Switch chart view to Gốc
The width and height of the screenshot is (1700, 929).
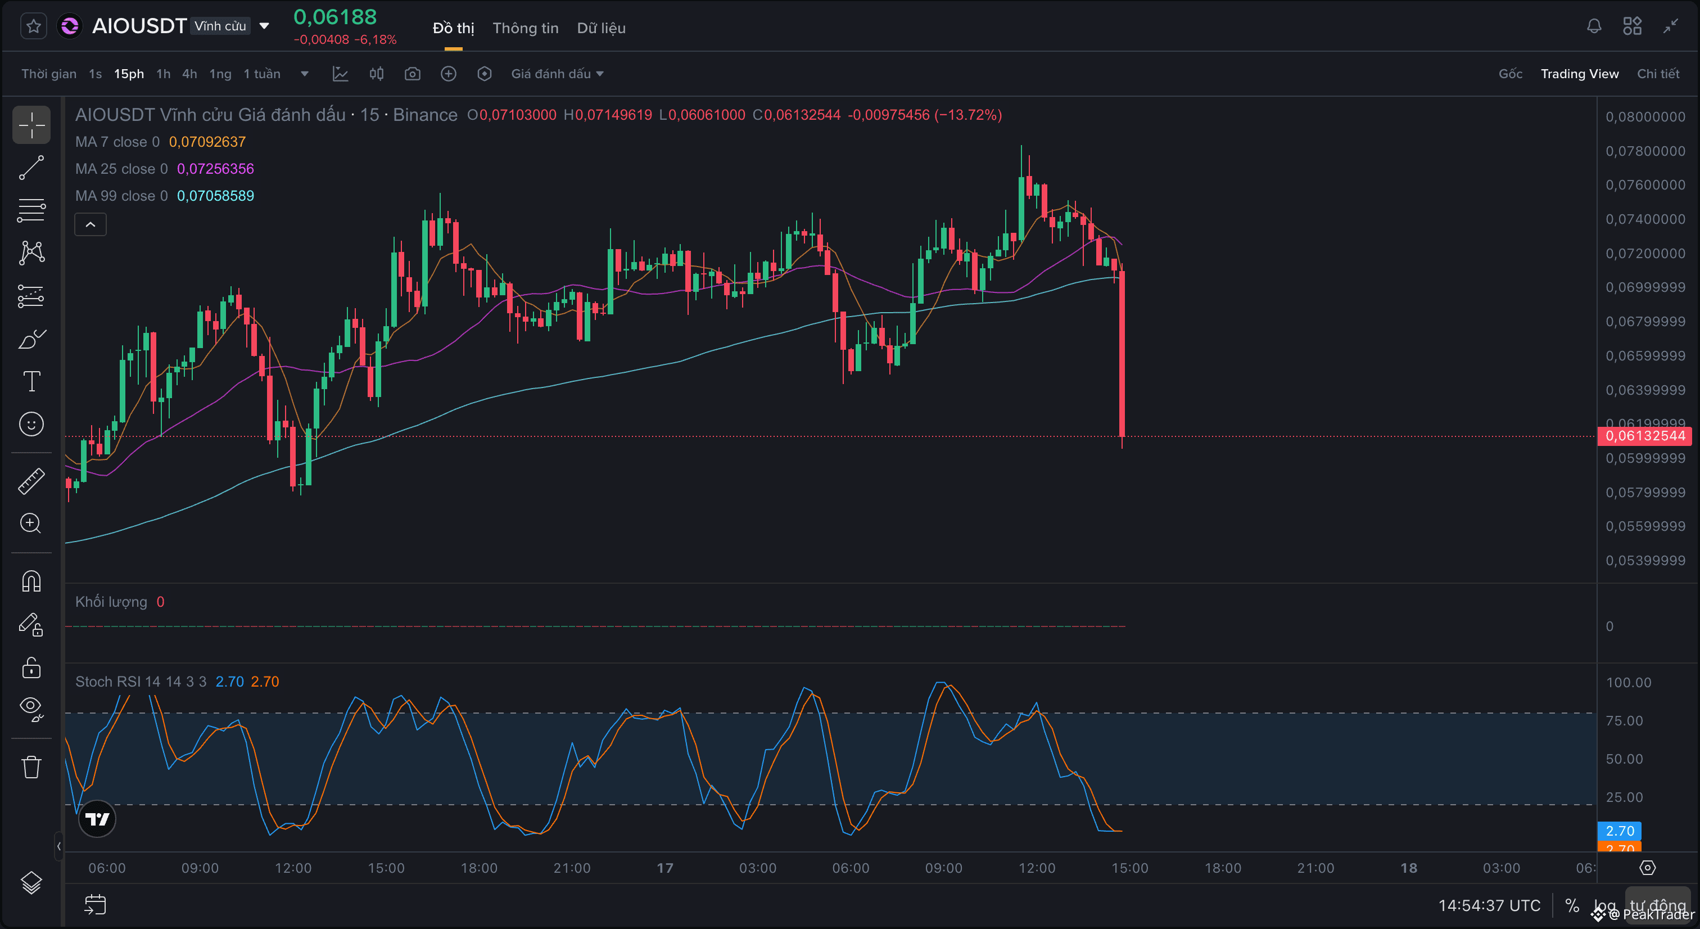[1511, 74]
